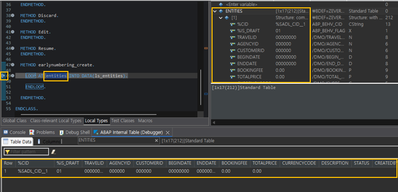The image size is (398, 192).
Task: Click the blue diamond icon beside Enter variable
Action: pos(221,5)
